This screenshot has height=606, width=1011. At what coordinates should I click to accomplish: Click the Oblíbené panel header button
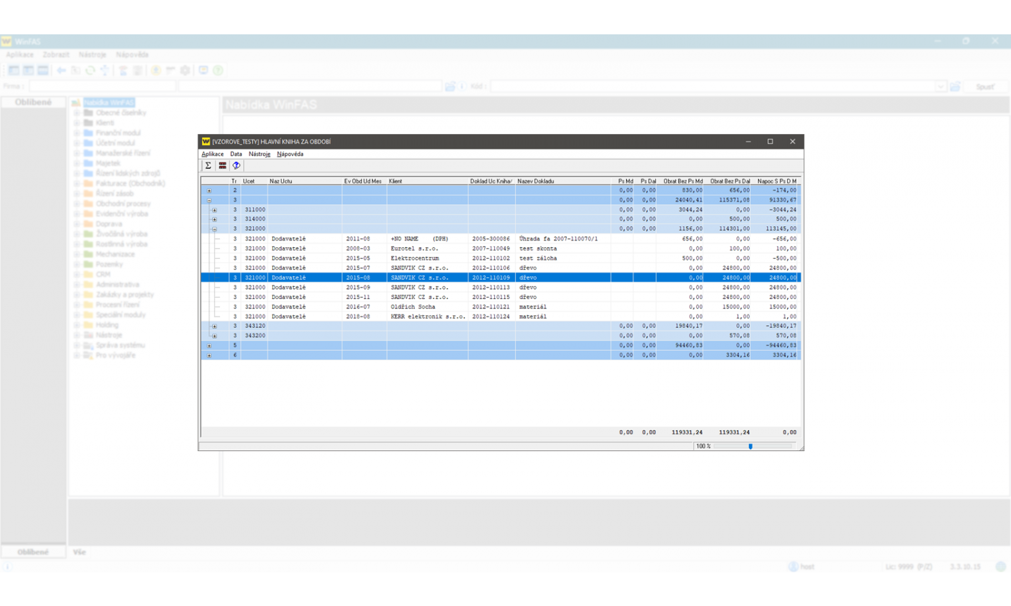33,102
